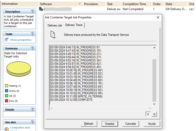Click the Show properties task icon
Screen dimensions: 196x131
(6, 40)
